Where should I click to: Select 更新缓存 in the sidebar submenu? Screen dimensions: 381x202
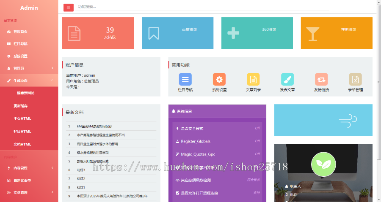(x=20, y=106)
